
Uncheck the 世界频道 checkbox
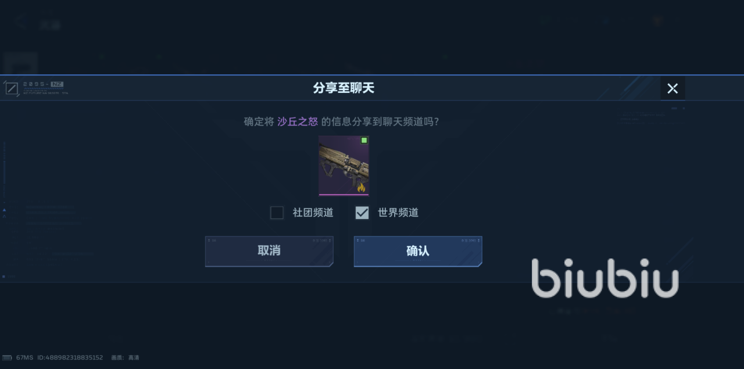pyautogui.click(x=362, y=213)
